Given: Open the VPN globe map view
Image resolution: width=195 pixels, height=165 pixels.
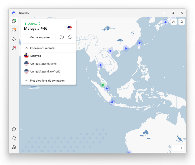Looking at the screenshot, I should click(14, 21).
